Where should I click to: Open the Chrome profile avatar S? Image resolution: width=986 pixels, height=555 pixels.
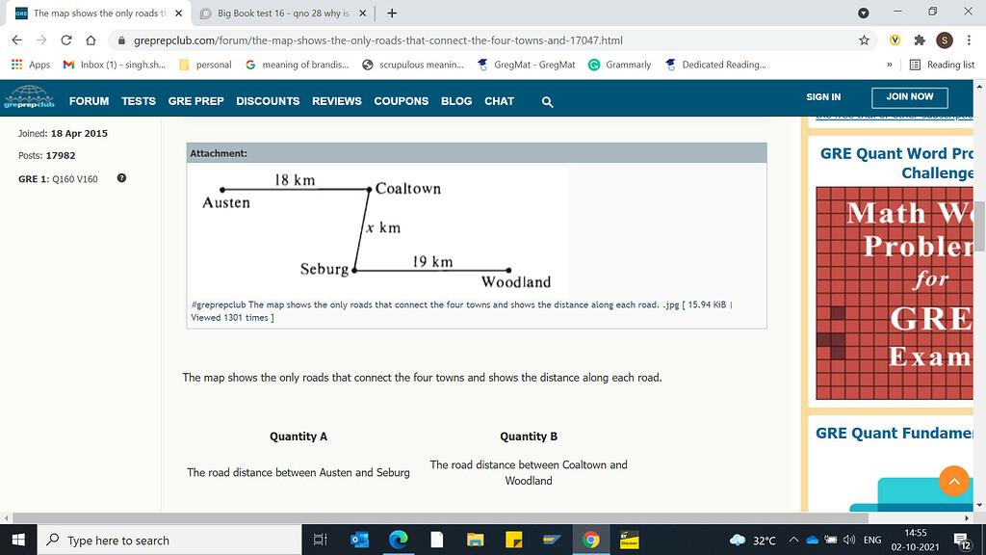click(x=944, y=40)
